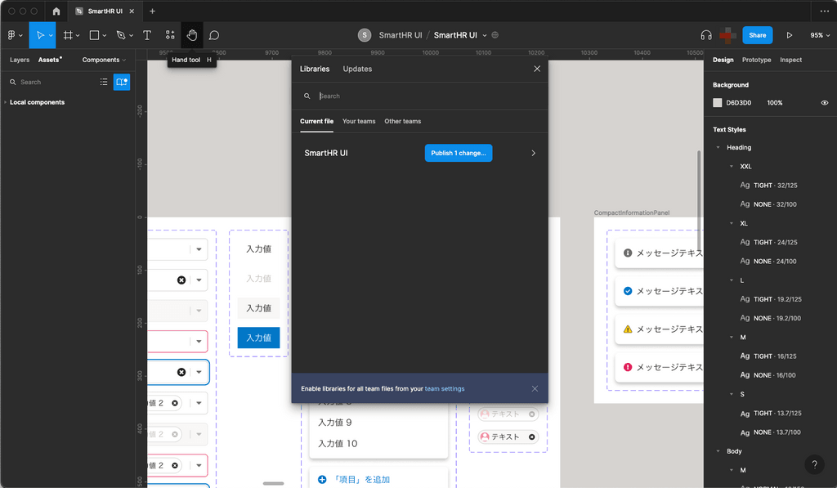Click the Publish 1 change button
This screenshot has height=488, width=837.
pos(459,153)
